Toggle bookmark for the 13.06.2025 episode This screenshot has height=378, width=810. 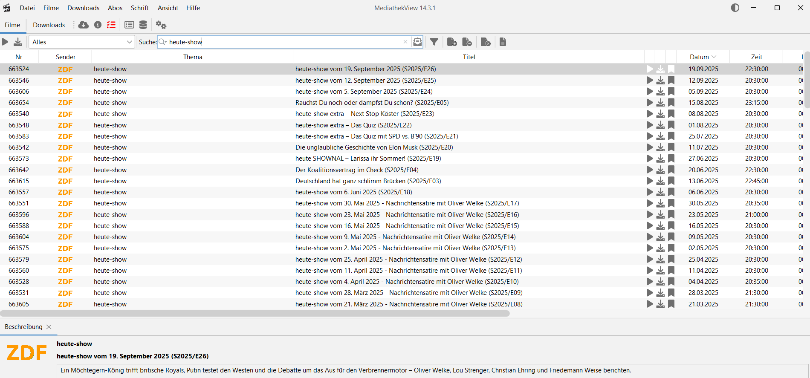tap(671, 181)
